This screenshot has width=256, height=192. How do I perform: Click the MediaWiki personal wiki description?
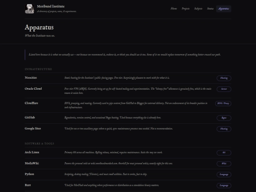[x=119, y=164]
